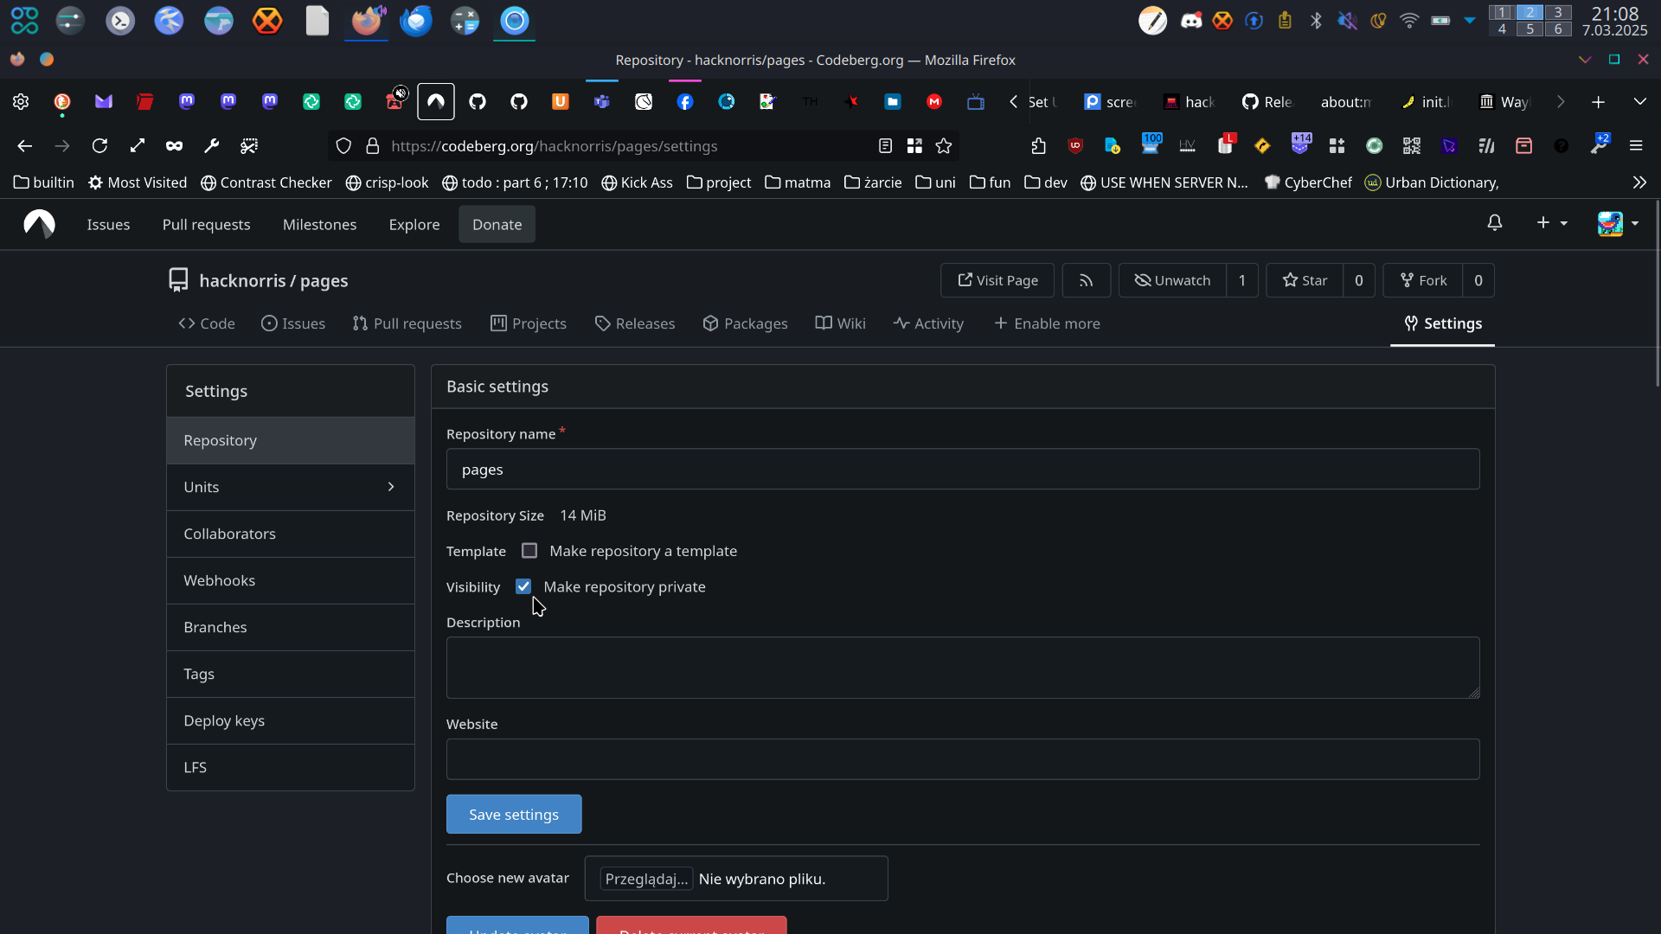Click the Visit Page button
1661x934 pixels.
click(997, 280)
